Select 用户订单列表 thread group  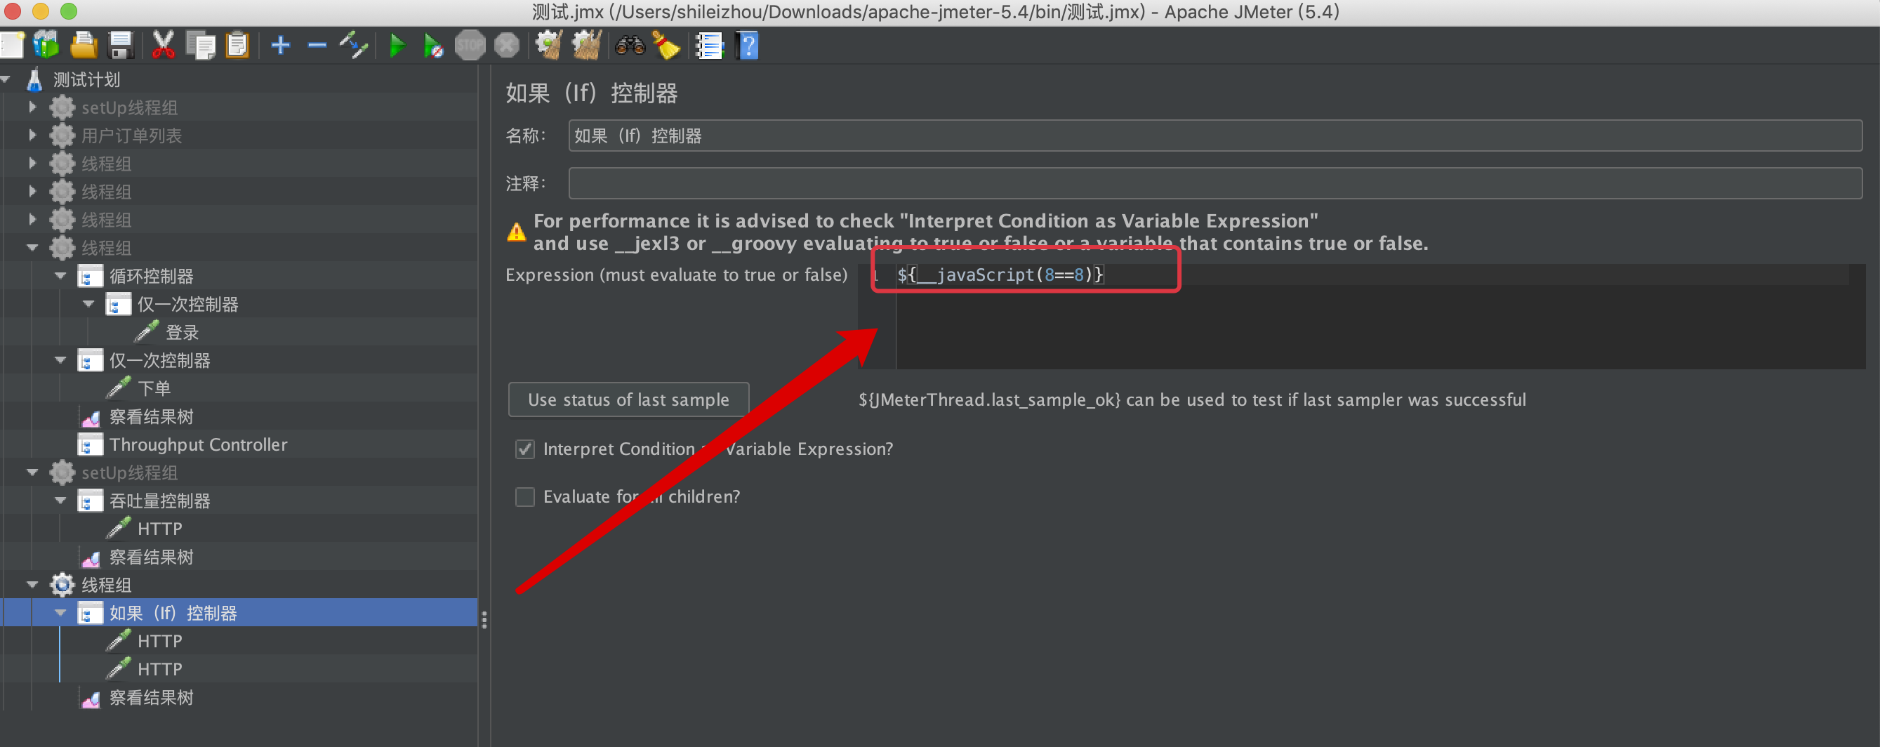tap(131, 135)
